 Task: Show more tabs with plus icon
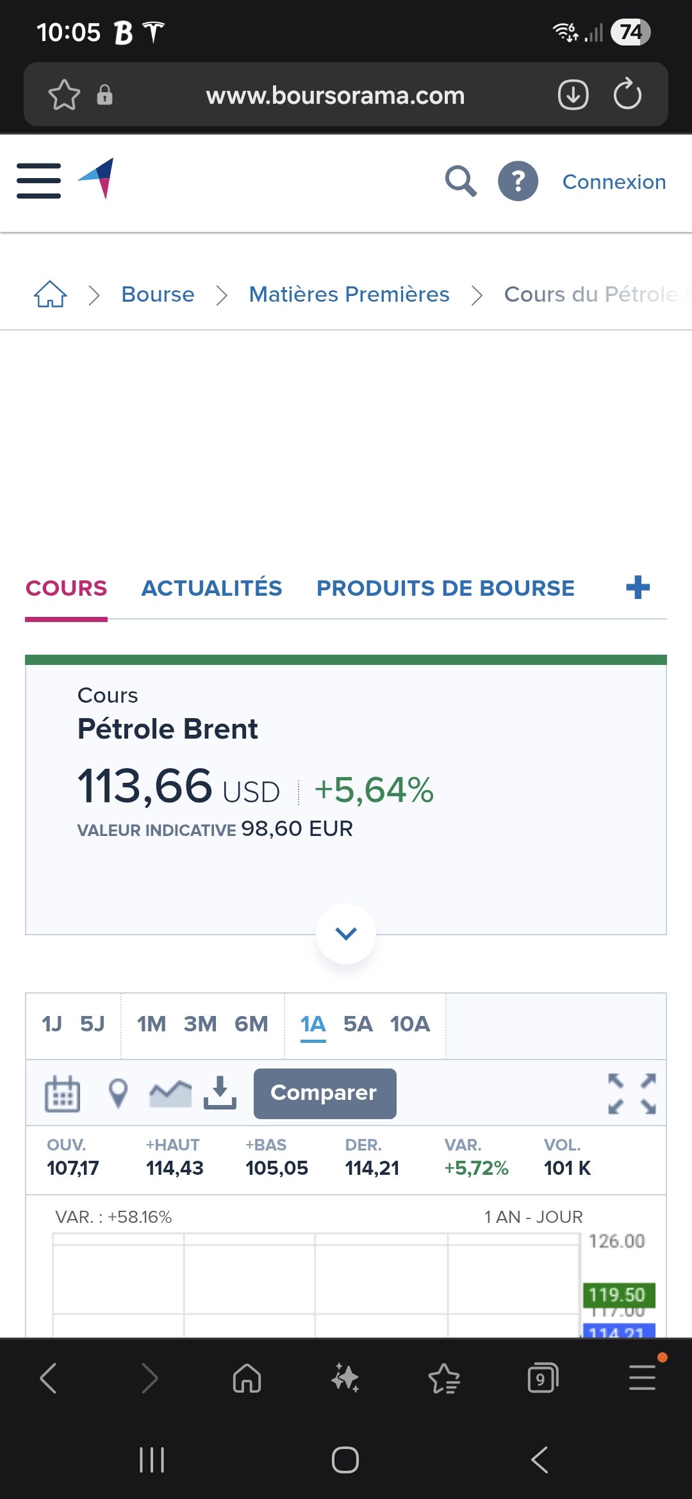[638, 587]
